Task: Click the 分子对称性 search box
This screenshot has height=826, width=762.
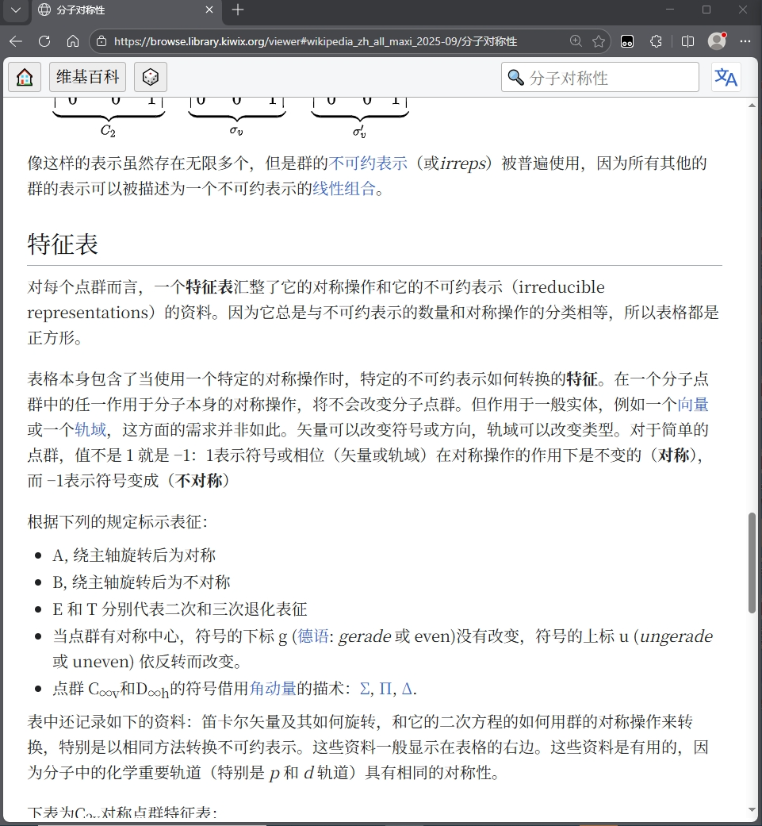Action: pyautogui.click(x=609, y=78)
